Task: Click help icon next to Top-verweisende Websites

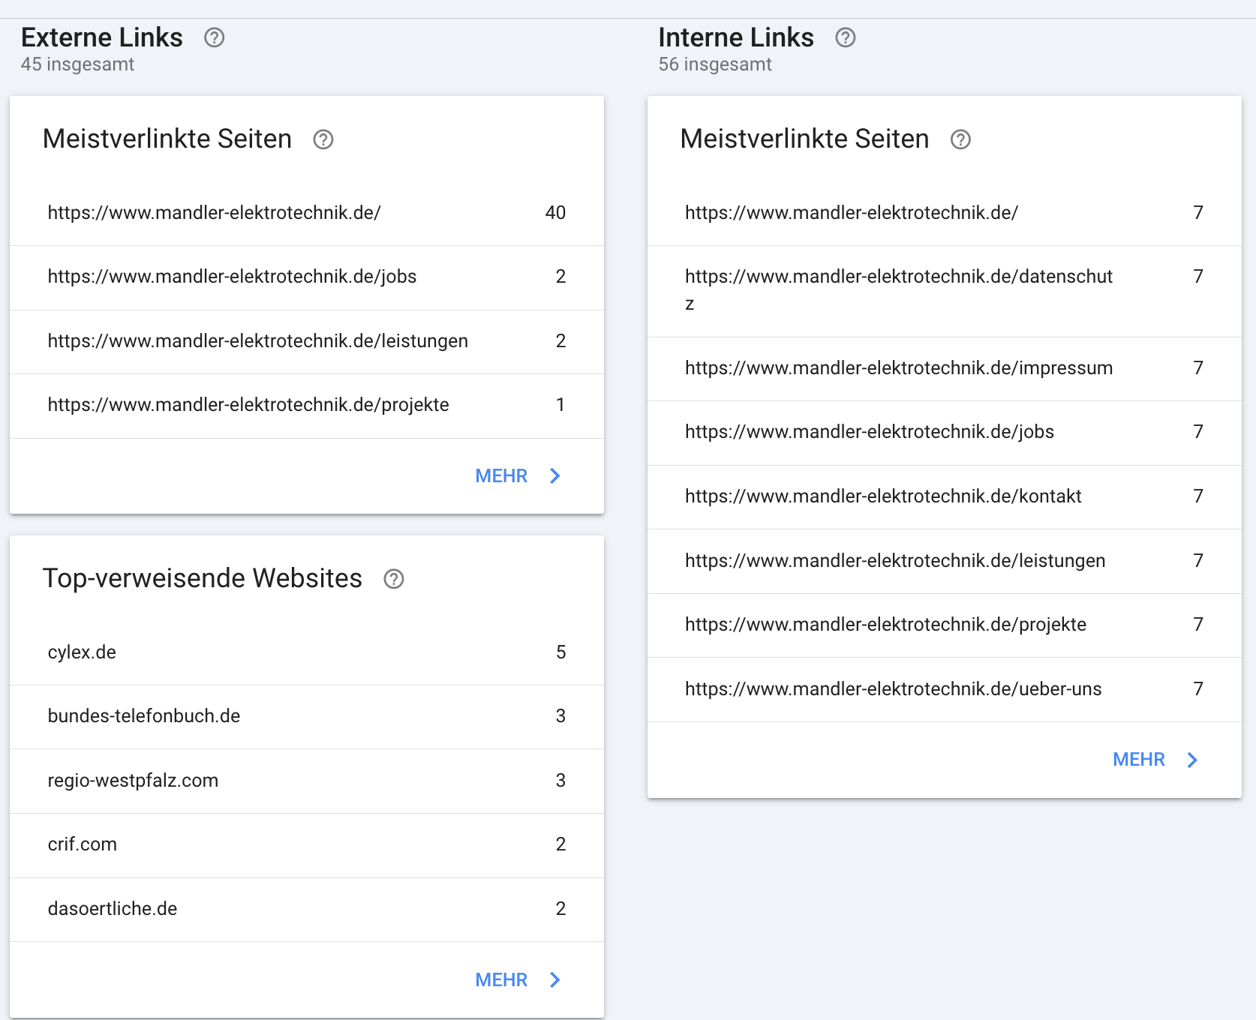Action: (393, 579)
